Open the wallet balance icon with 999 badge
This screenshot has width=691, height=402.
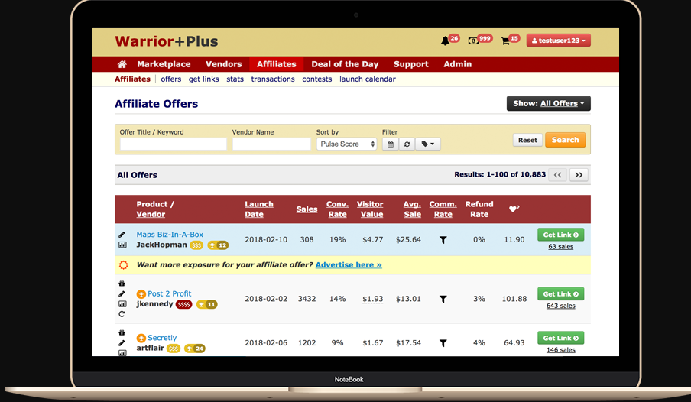[x=473, y=41]
